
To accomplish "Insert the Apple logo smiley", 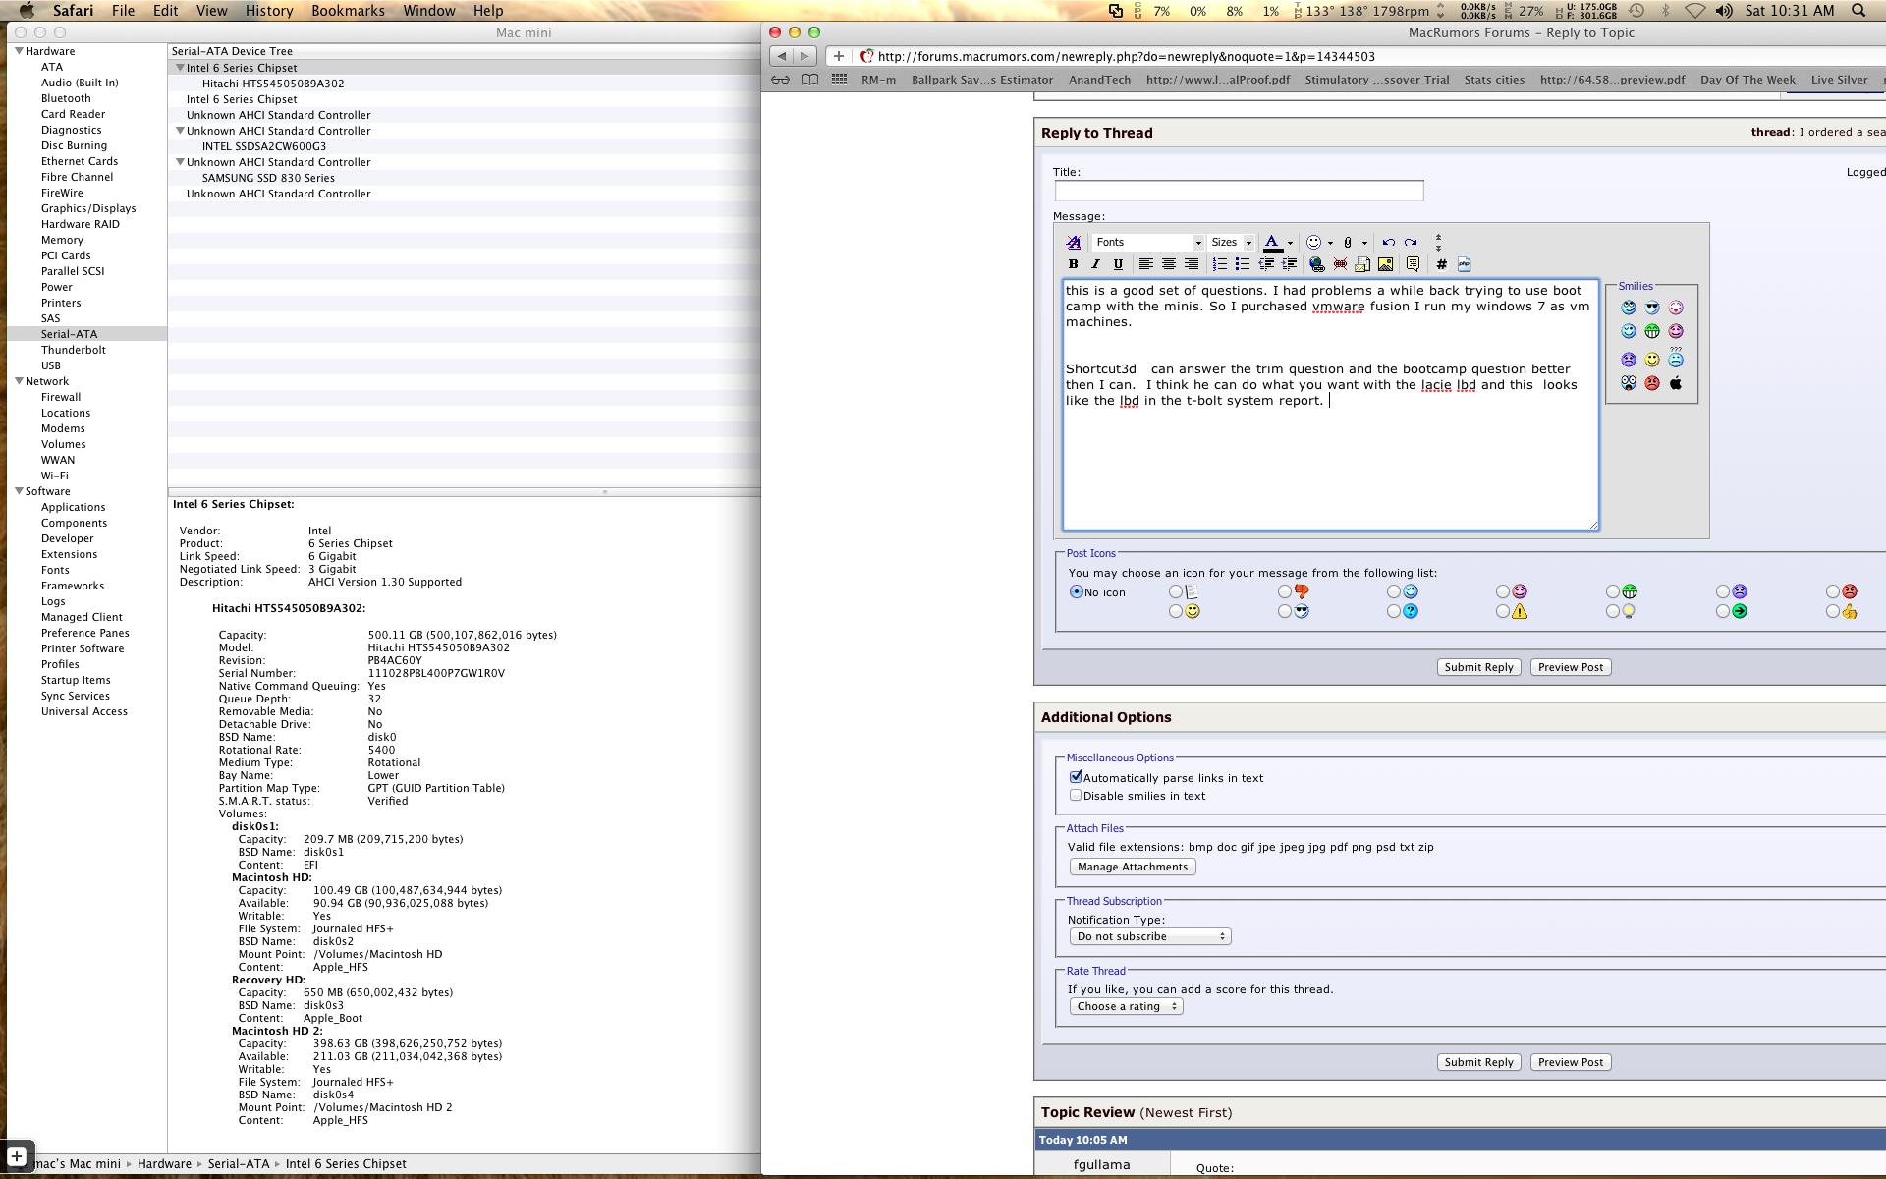I will (x=1676, y=383).
